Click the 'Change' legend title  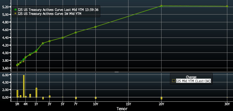coord(191,77)
